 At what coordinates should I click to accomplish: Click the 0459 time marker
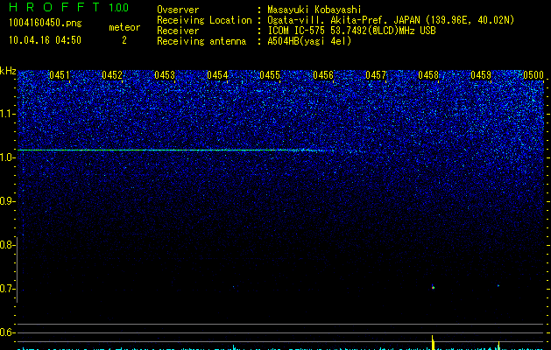481,75
